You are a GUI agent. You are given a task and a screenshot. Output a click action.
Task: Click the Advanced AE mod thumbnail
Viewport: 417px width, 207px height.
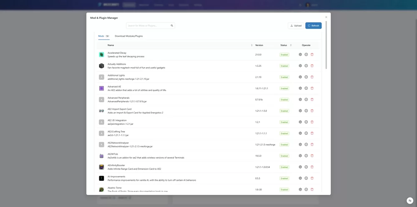click(101, 88)
